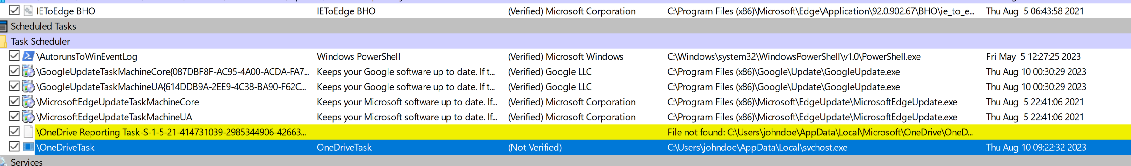Click the Task Scheduler folder icon

pos(3,41)
